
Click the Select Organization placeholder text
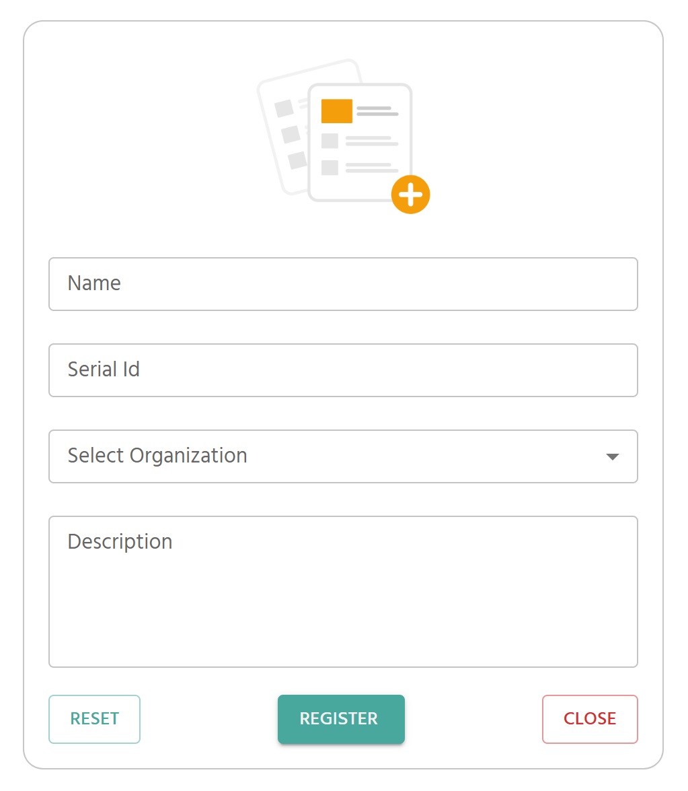[x=157, y=456]
